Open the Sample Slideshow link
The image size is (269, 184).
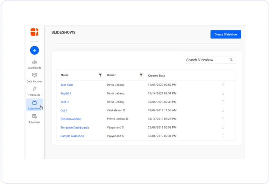[72, 136]
